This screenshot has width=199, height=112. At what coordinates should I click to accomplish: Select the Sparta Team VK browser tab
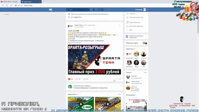click(30, 2)
